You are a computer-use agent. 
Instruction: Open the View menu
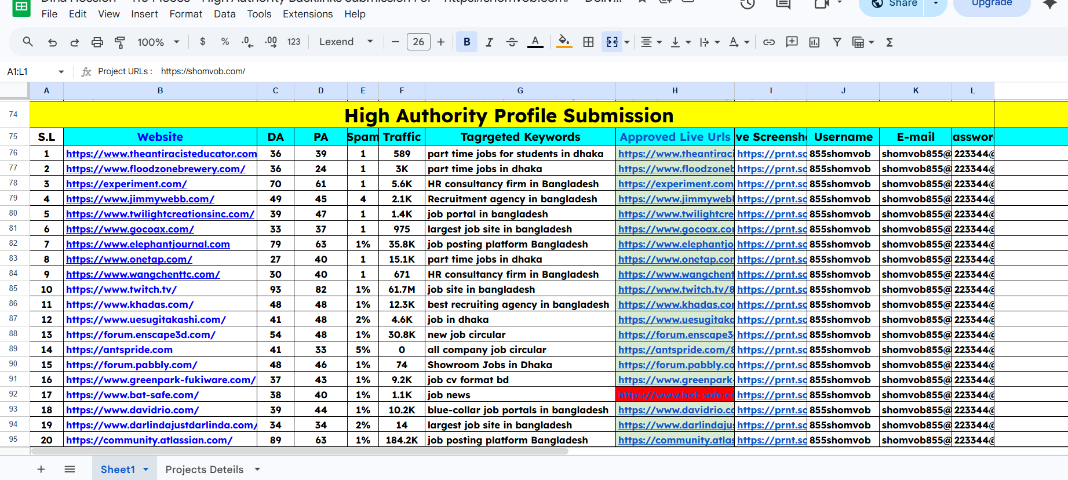[109, 14]
